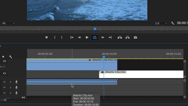Click the timeline playhead marker on the ruler

(x=104, y=57)
